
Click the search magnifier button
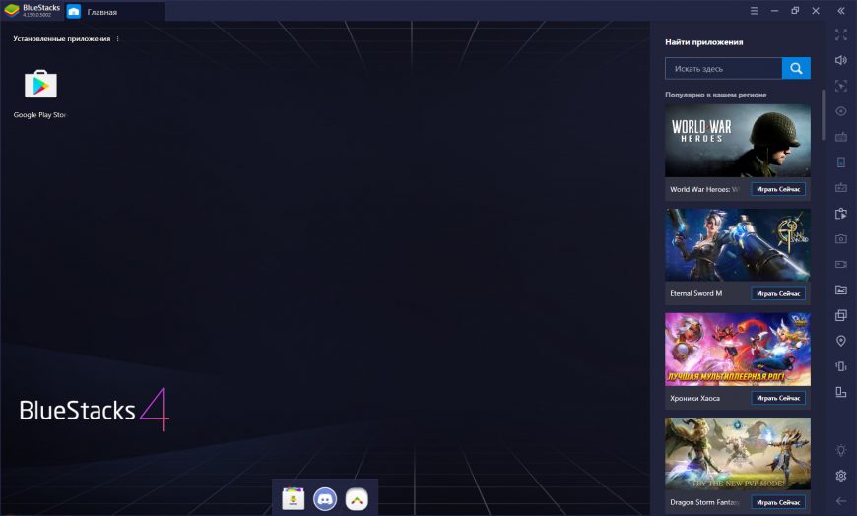tap(796, 68)
